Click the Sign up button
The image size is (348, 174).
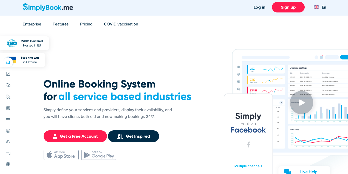(x=288, y=7)
